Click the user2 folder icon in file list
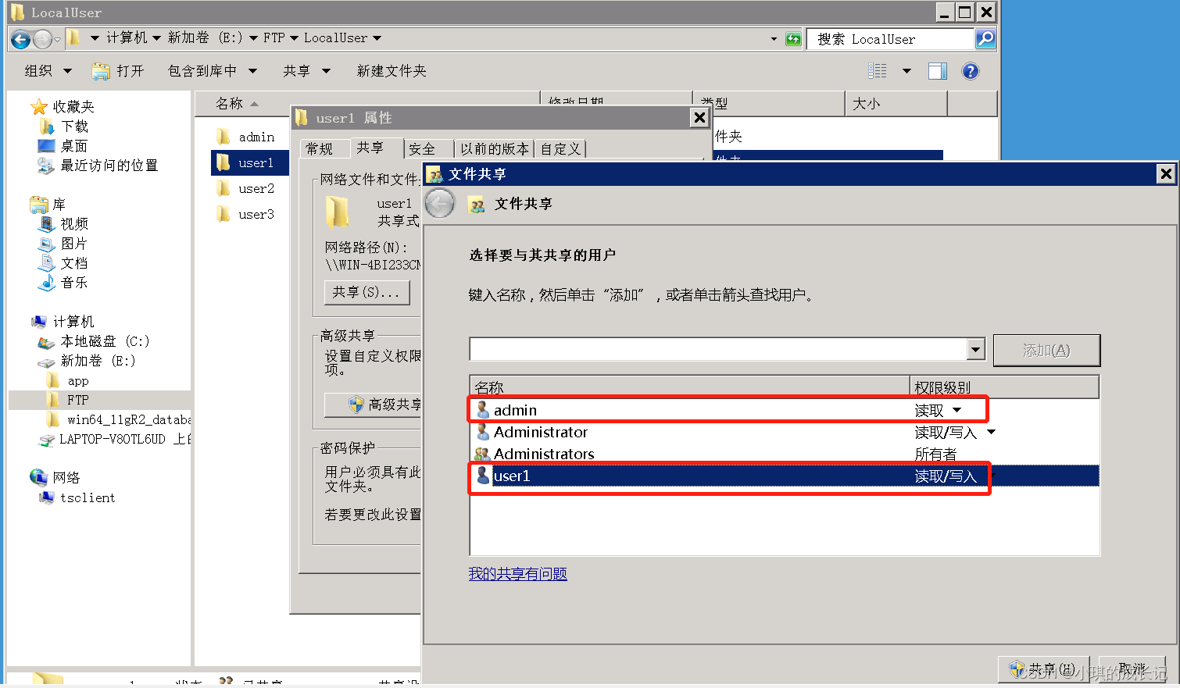1180x688 pixels. 223,188
